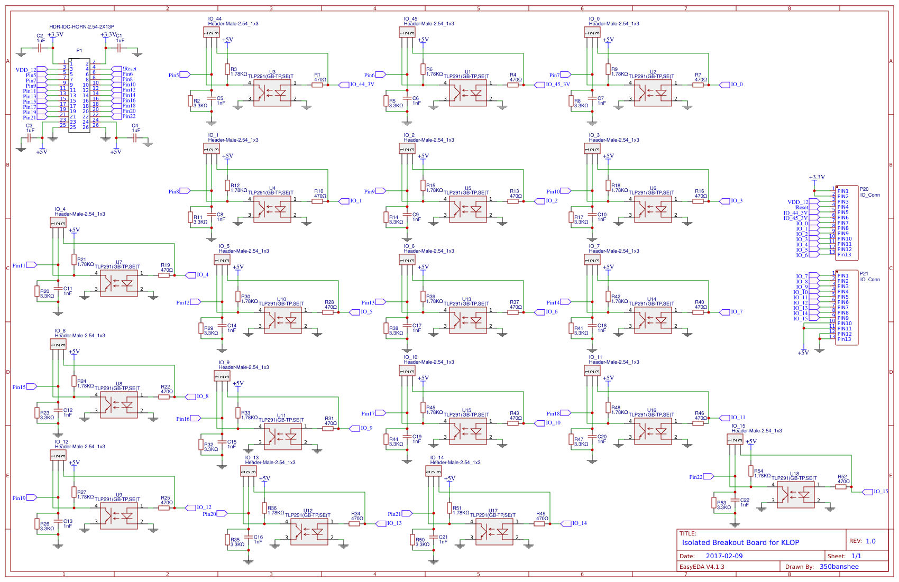This screenshot has height=582, width=899.
Task: Select the U8 optocoupler component
Action: coord(119,404)
